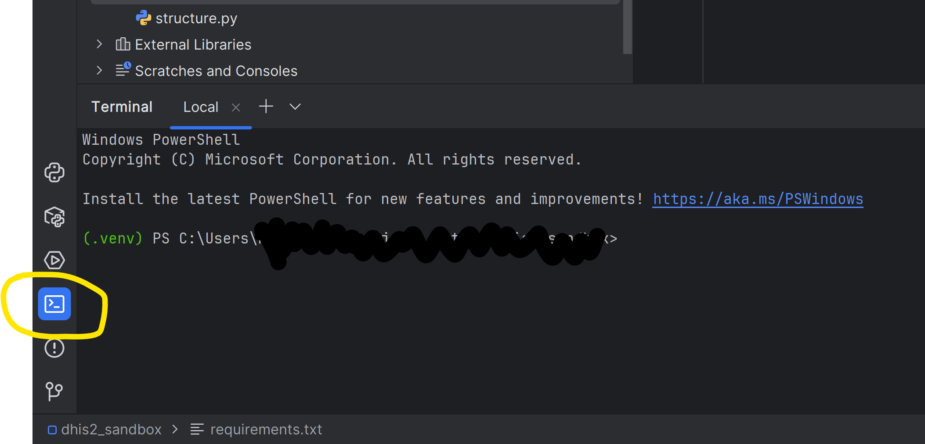The width and height of the screenshot is (925, 444).
Task: Click the project tree vertical scrollbar
Action: [628, 26]
